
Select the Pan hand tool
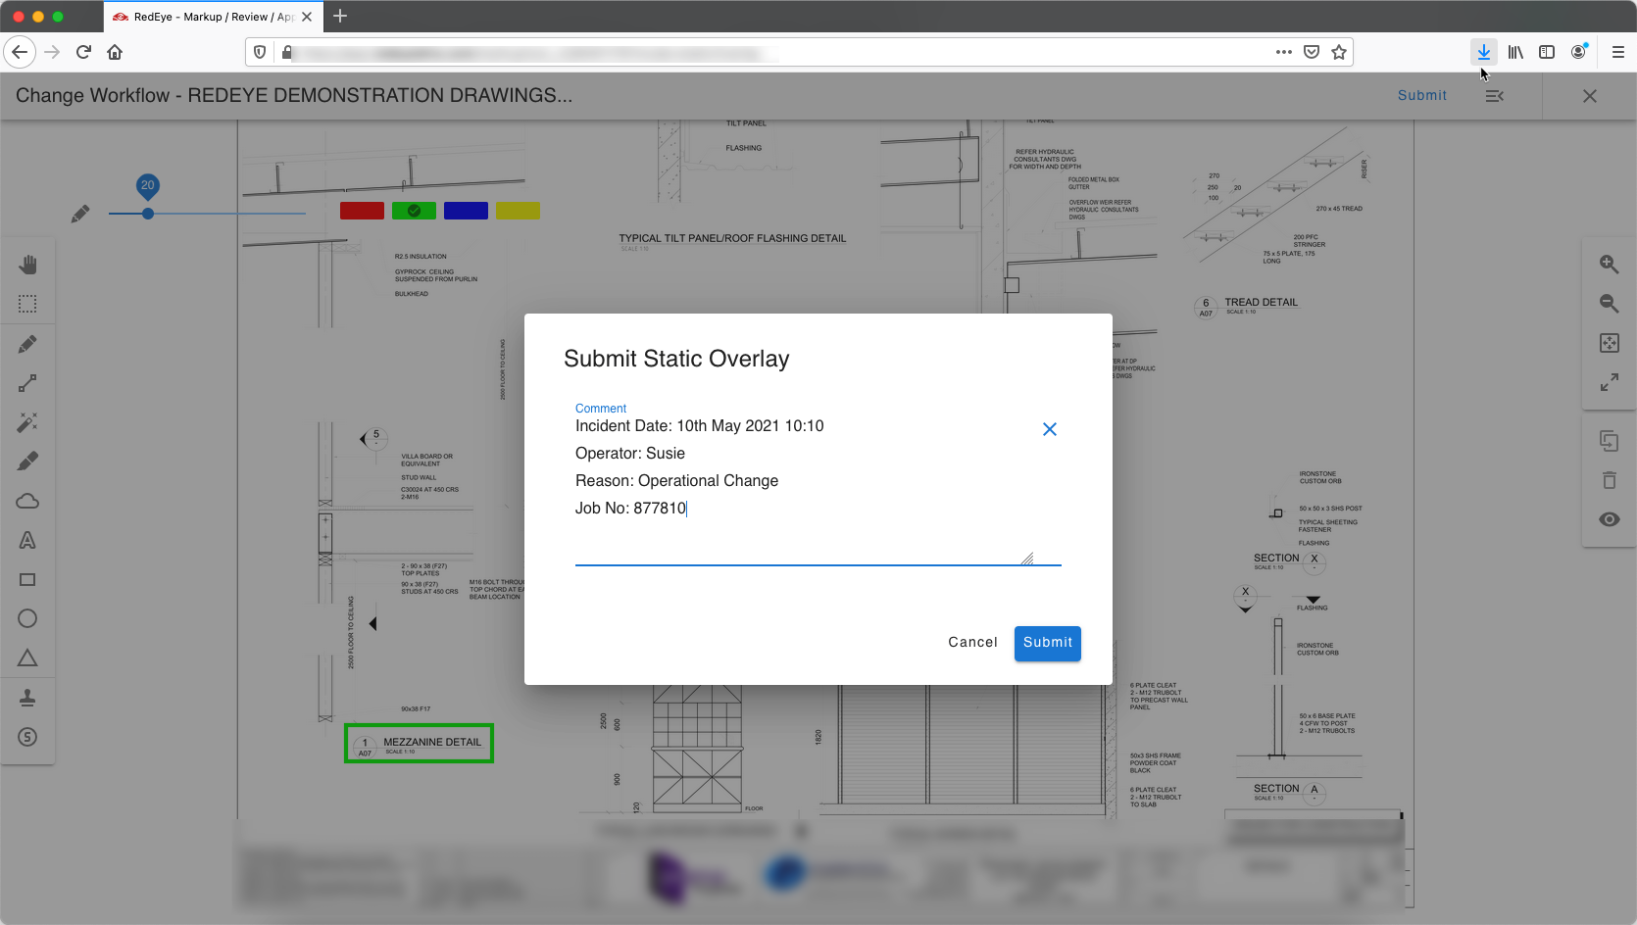(27, 265)
